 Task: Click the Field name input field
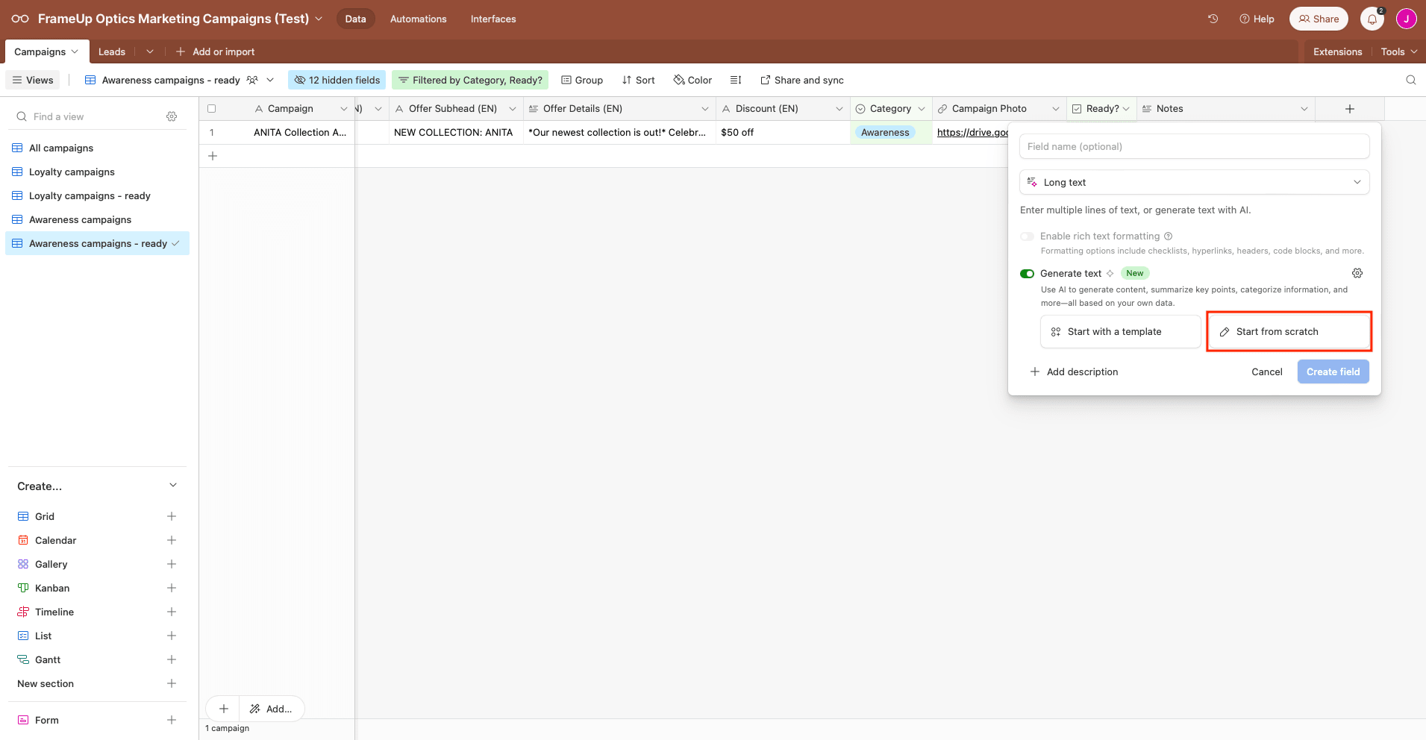[1194, 146]
